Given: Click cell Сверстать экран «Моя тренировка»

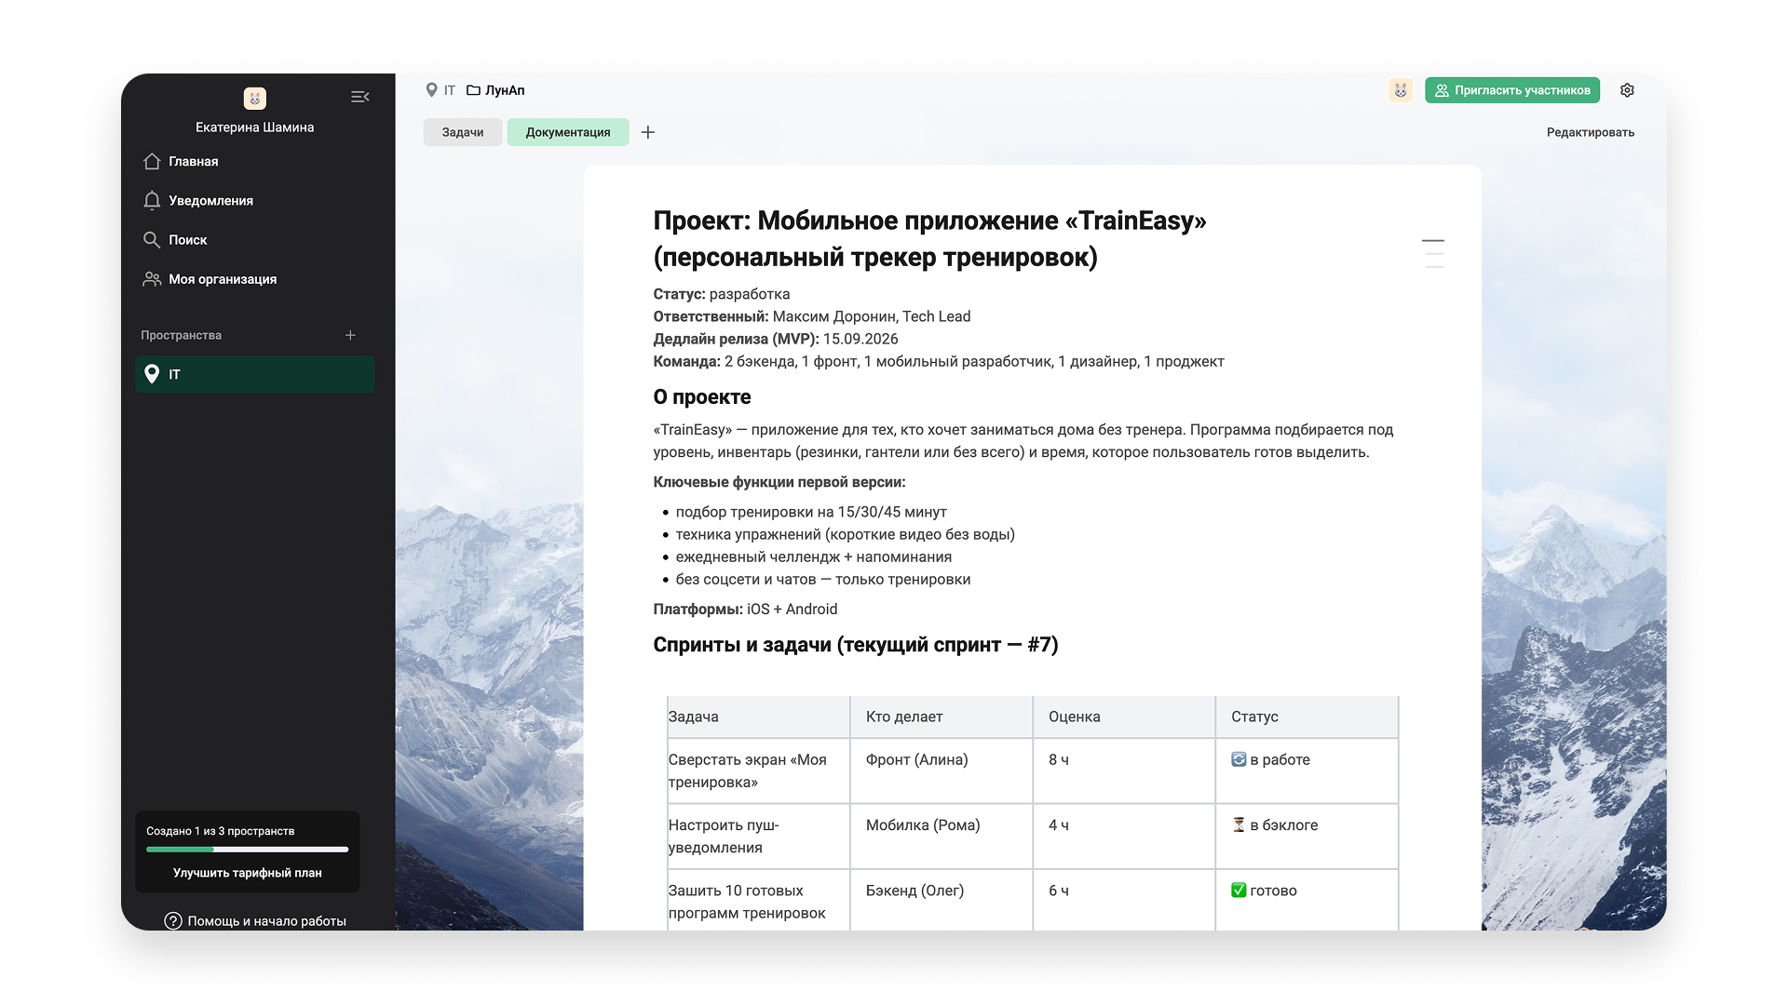Looking at the screenshot, I should 758,770.
